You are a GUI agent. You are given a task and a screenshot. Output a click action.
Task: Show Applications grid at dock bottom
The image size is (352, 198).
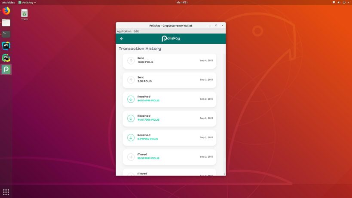pos(6,192)
